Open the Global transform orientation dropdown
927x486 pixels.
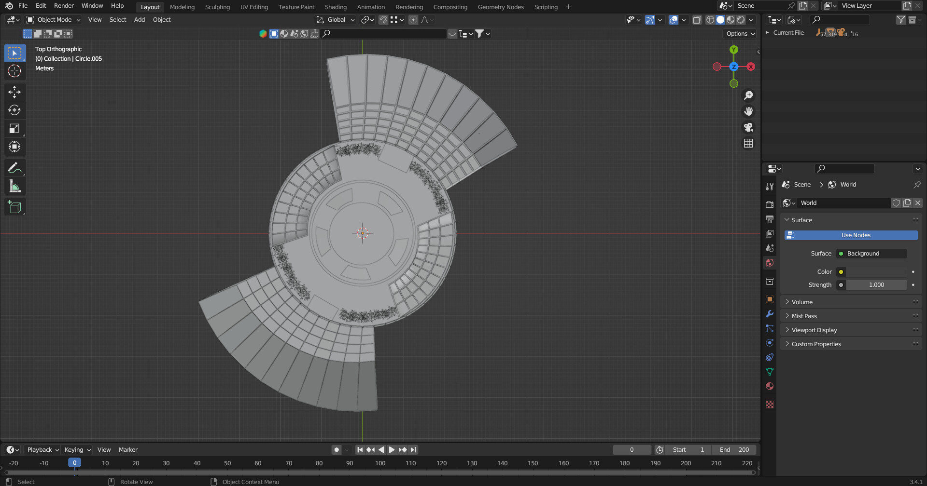(336, 20)
